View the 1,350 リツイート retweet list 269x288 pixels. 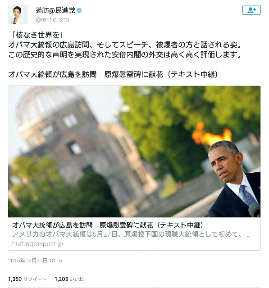[27, 279]
